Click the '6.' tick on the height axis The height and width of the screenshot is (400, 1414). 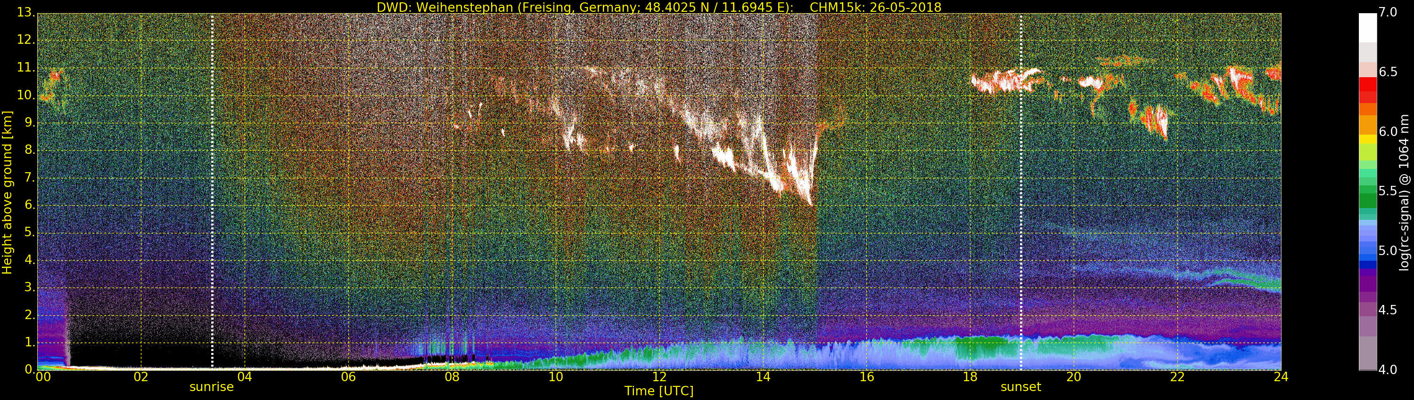30,206
